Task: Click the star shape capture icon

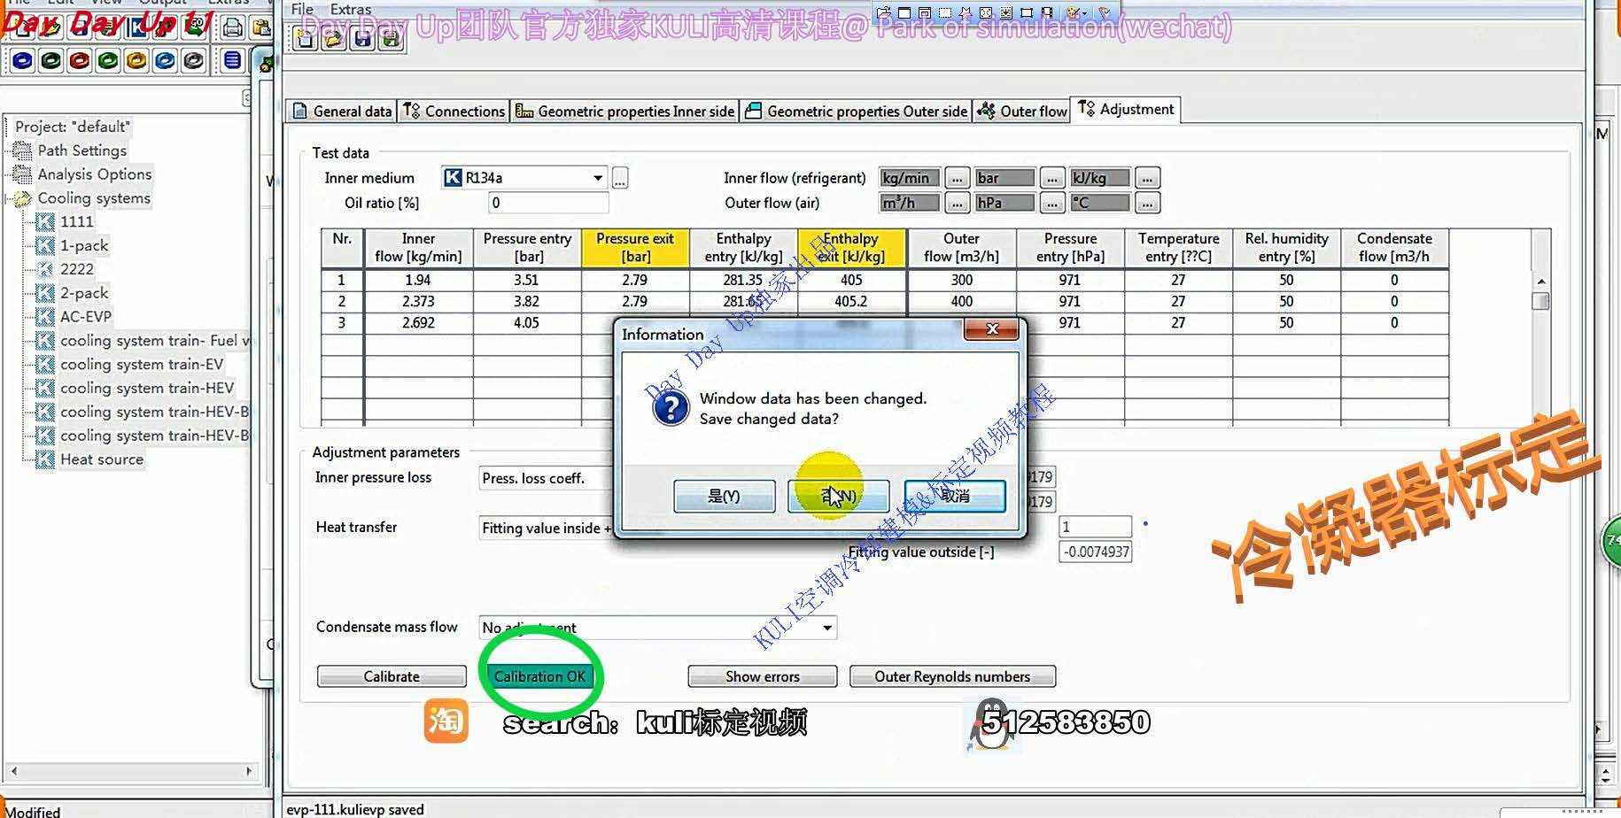Action: pyautogui.click(x=965, y=12)
